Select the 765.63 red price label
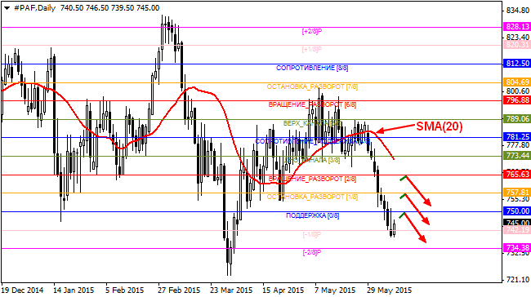The width and height of the screenshot is (531, 297). [517, 175]
